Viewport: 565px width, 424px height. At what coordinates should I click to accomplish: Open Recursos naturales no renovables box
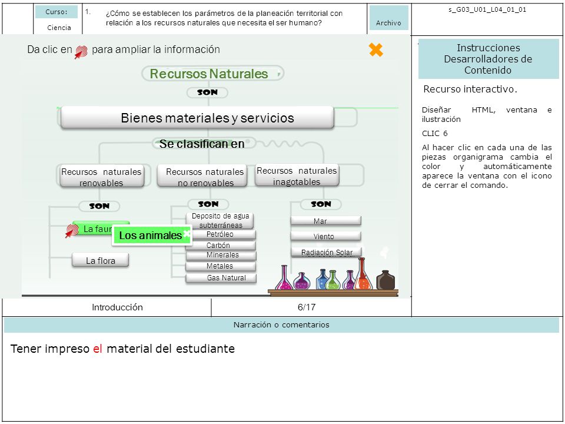pos(202,177)
